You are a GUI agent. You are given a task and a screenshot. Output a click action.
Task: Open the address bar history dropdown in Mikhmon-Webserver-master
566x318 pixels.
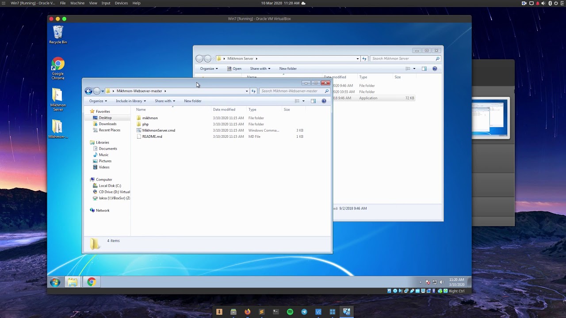click(x=247, y=91)
